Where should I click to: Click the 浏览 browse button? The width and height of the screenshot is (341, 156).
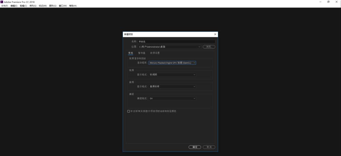coord(209,47)
